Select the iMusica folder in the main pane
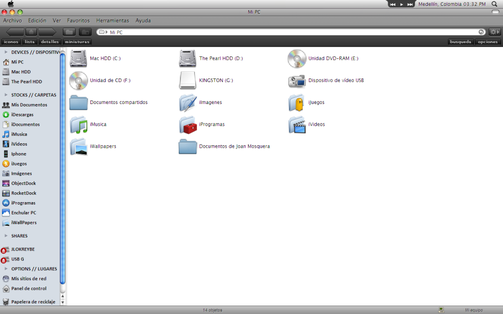The image size is (503, 314). coord(88,124)
